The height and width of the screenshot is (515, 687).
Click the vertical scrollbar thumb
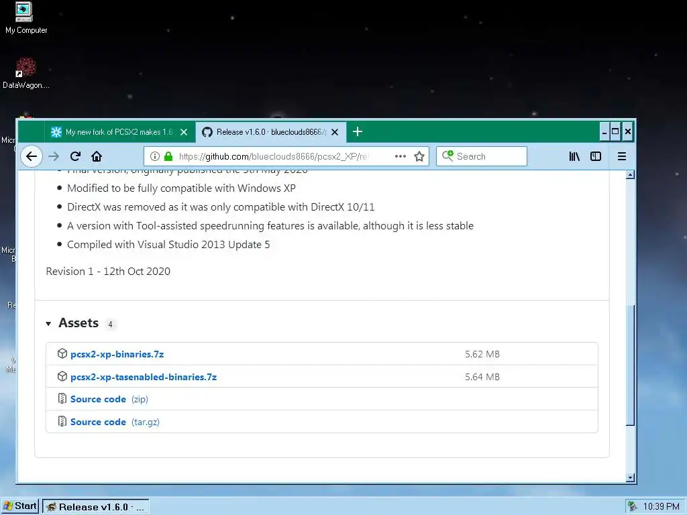tap(630, 365)
